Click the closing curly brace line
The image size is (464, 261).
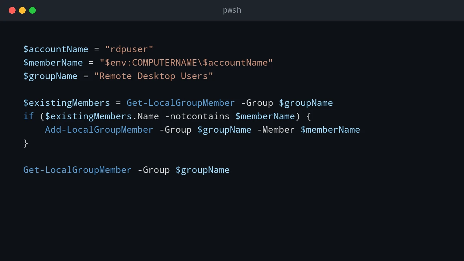(x=26, y=143)
